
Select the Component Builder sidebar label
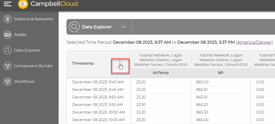33,66
